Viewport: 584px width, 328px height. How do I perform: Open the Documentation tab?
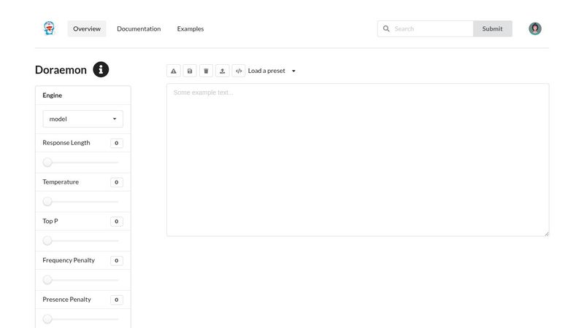point(139,28)
